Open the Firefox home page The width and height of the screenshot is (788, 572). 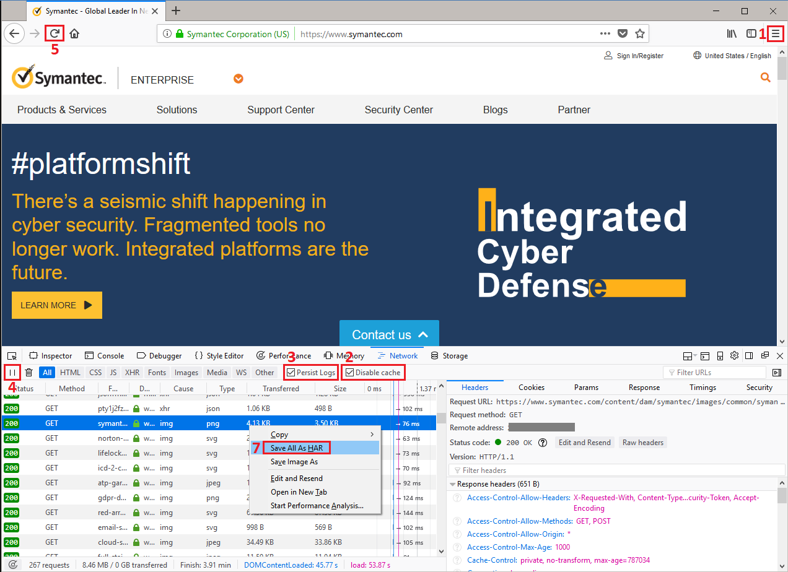(75, 34)
